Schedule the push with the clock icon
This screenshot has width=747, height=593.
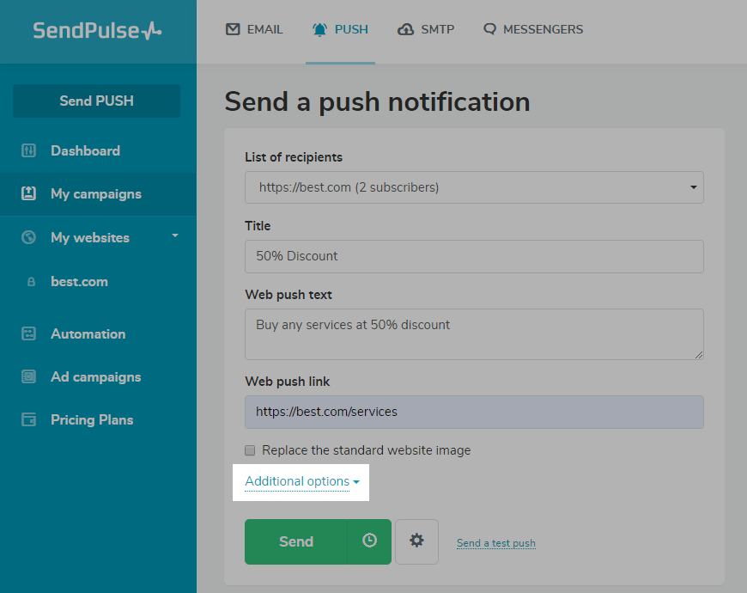click(x=369, y=541)
